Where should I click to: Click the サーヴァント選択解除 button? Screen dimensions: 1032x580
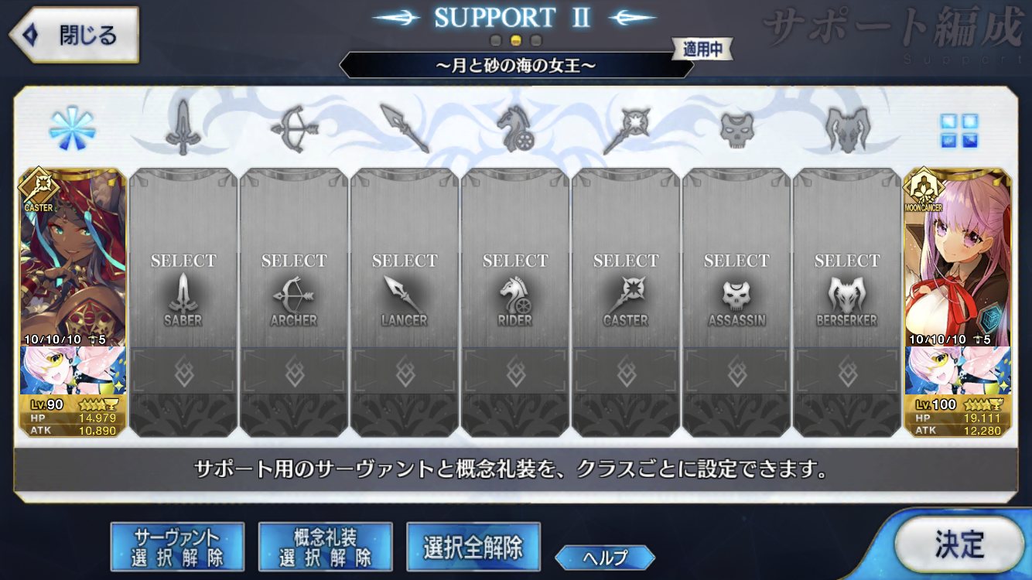pyautogui.click(x=177, y=548)
